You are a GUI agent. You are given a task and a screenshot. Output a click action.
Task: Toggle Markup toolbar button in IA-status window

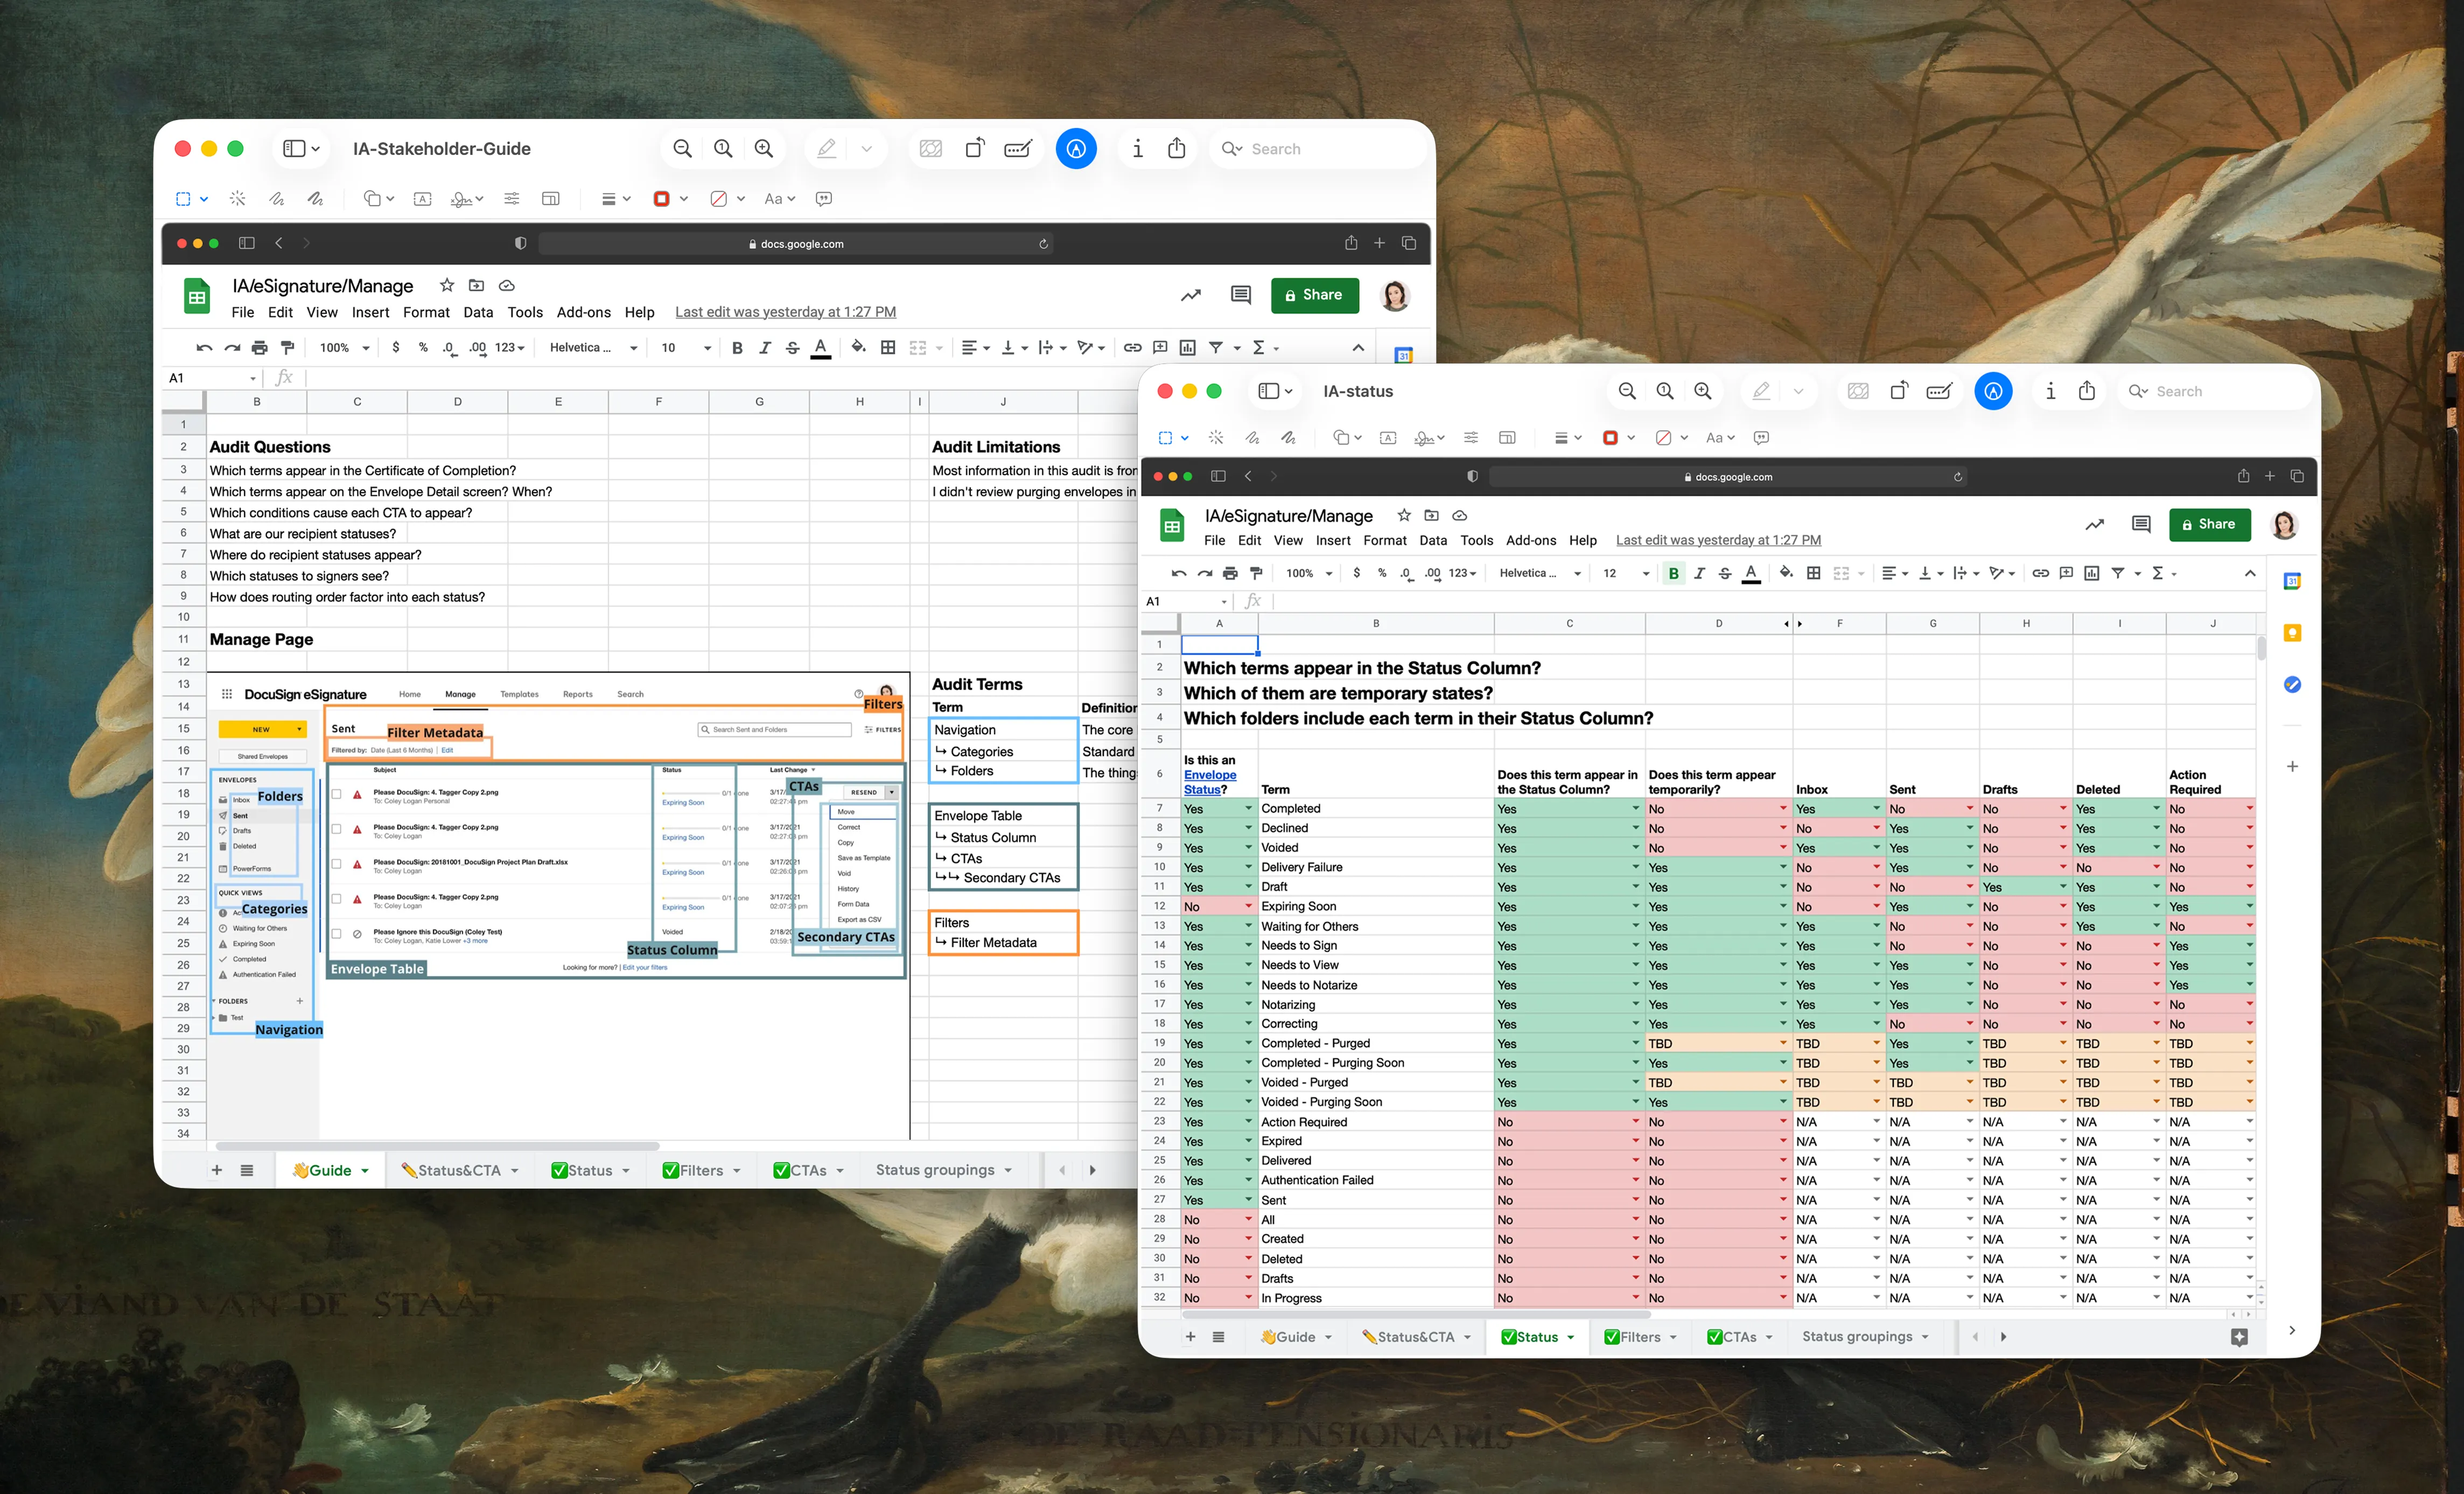(x=1993, y=391)
